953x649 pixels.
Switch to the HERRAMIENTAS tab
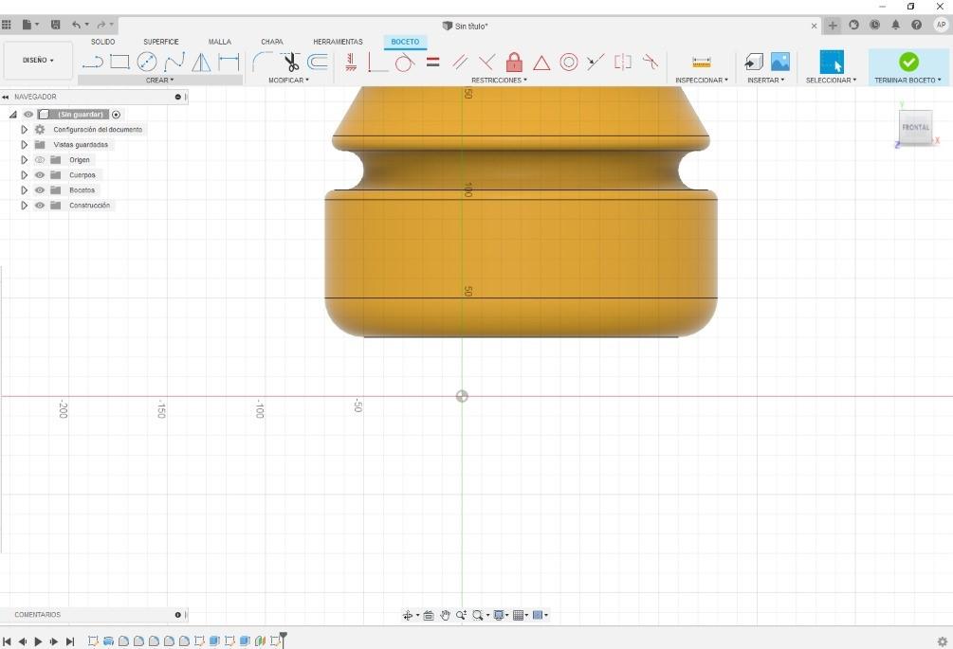(x=338, y=42)
